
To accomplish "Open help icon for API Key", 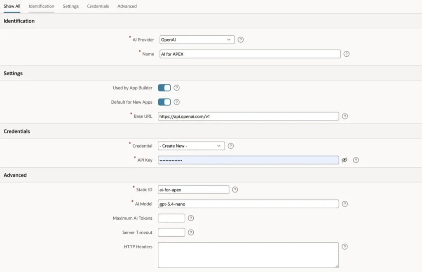I will 356,160.
